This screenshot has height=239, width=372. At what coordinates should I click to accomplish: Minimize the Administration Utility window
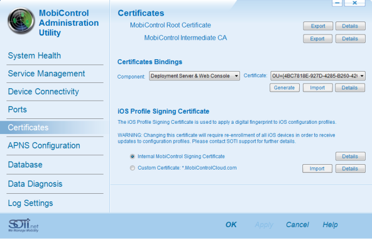[x=337, y=3]
